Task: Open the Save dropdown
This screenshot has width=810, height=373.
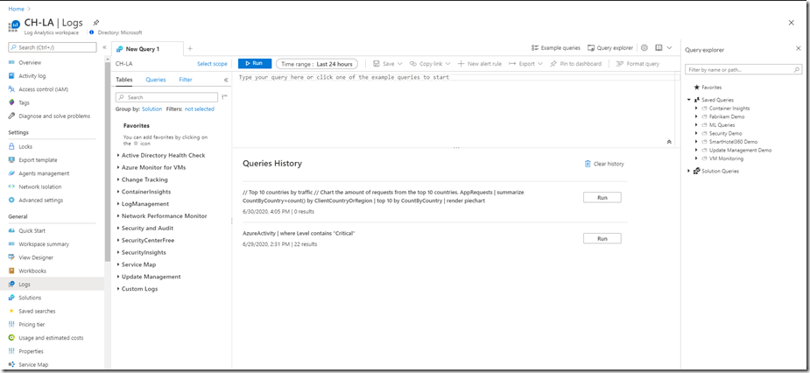Action: [x=387, y=64]
